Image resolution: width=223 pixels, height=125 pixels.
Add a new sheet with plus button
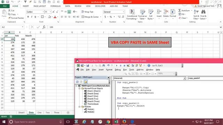click(68, 112)
